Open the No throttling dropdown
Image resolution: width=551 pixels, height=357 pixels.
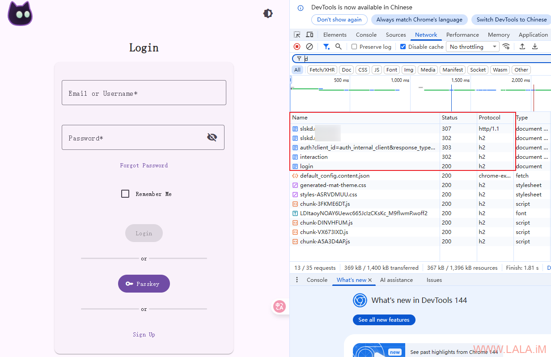click(473, 47)
